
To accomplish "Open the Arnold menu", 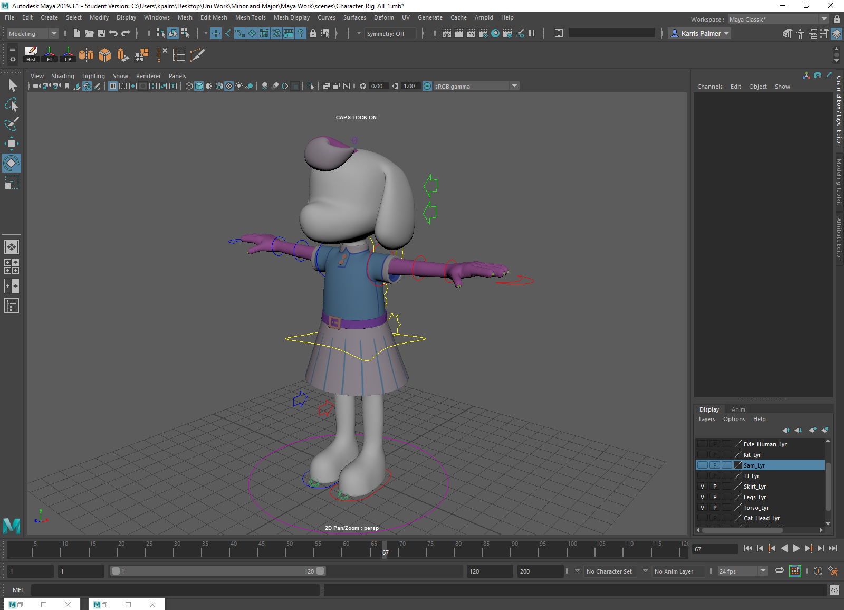I will [484, 17].
